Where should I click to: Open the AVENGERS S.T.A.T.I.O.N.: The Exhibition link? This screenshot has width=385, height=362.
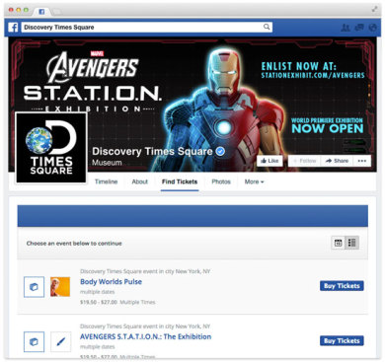[x=145, y=336]
